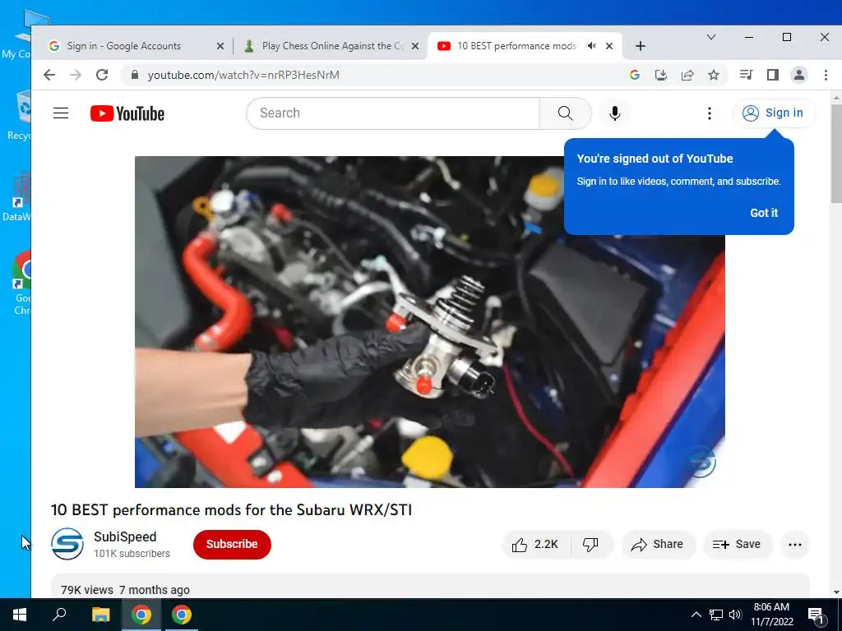Screen dimensions: 842x631
Task: Expand Chrome tab search dropdown arrow
Action: pos(711,37)
